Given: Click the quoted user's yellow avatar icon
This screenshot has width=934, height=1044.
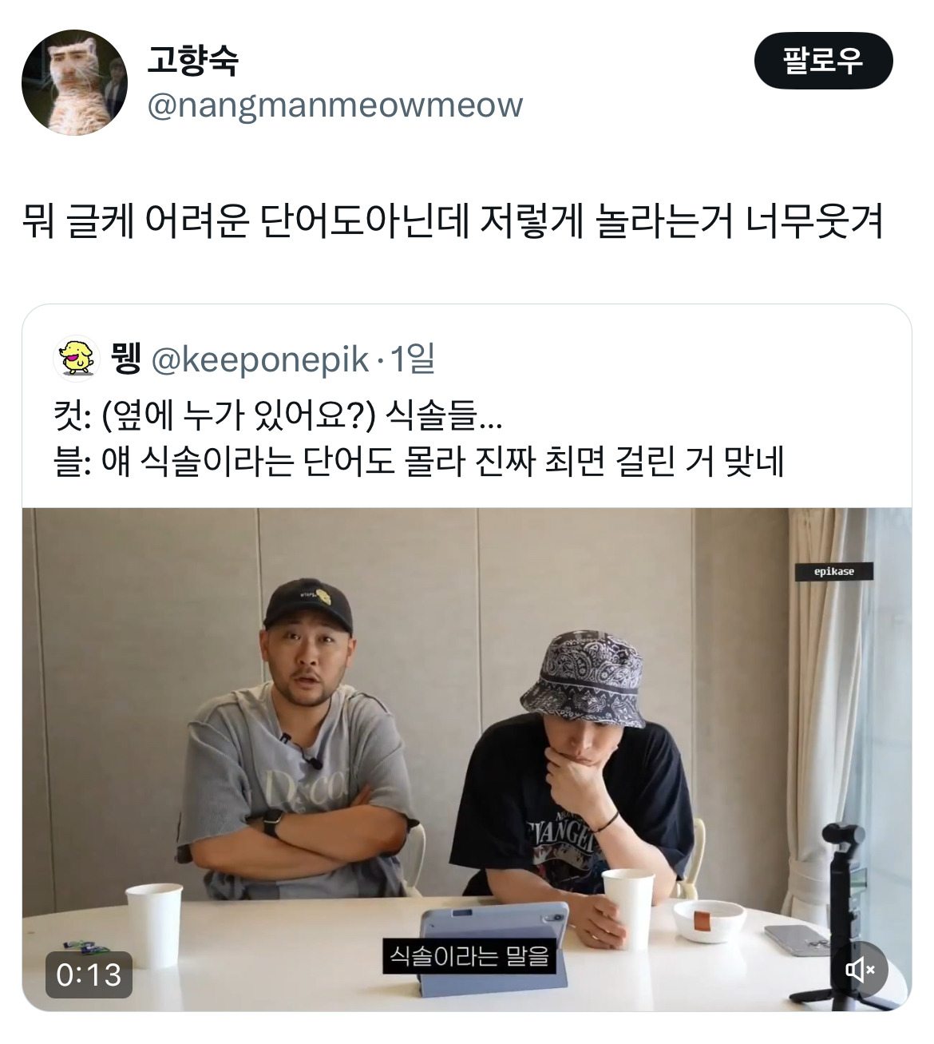Looking at the screenshot, I should pos(75,359).
